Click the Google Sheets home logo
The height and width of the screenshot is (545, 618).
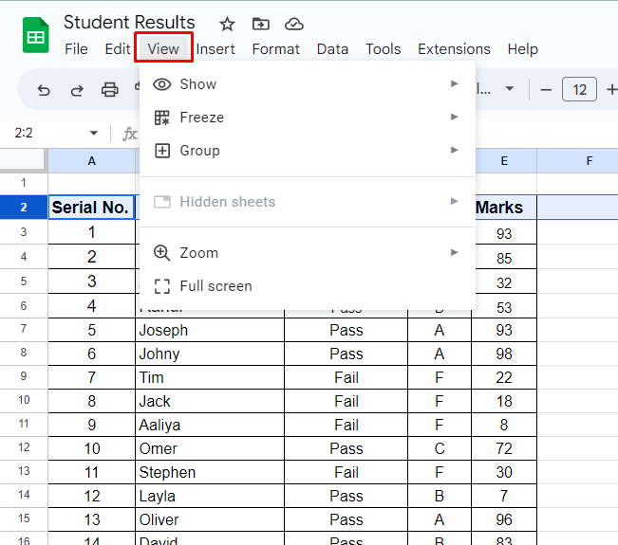(x=36, y=37)
